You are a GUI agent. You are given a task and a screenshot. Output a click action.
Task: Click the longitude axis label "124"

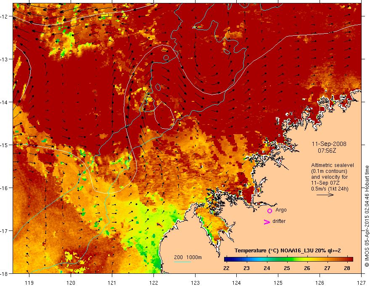pyautogui.click(x=237, y=283)
